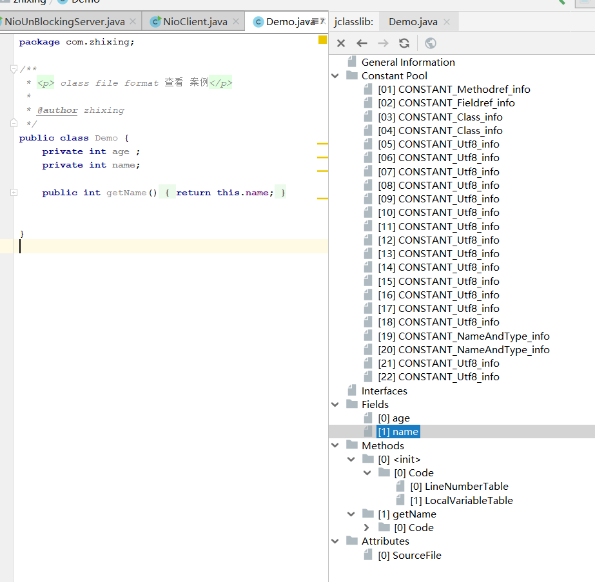The height and width of the screenshot is (582, 595).
Task: Place cursor on package com.zhixing line
Action: [77, 42]
